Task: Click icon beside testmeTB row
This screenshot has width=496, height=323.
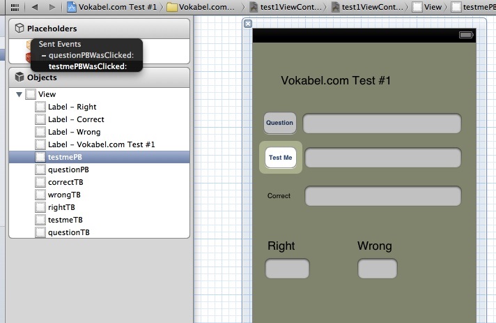Action: coord(40,220)
